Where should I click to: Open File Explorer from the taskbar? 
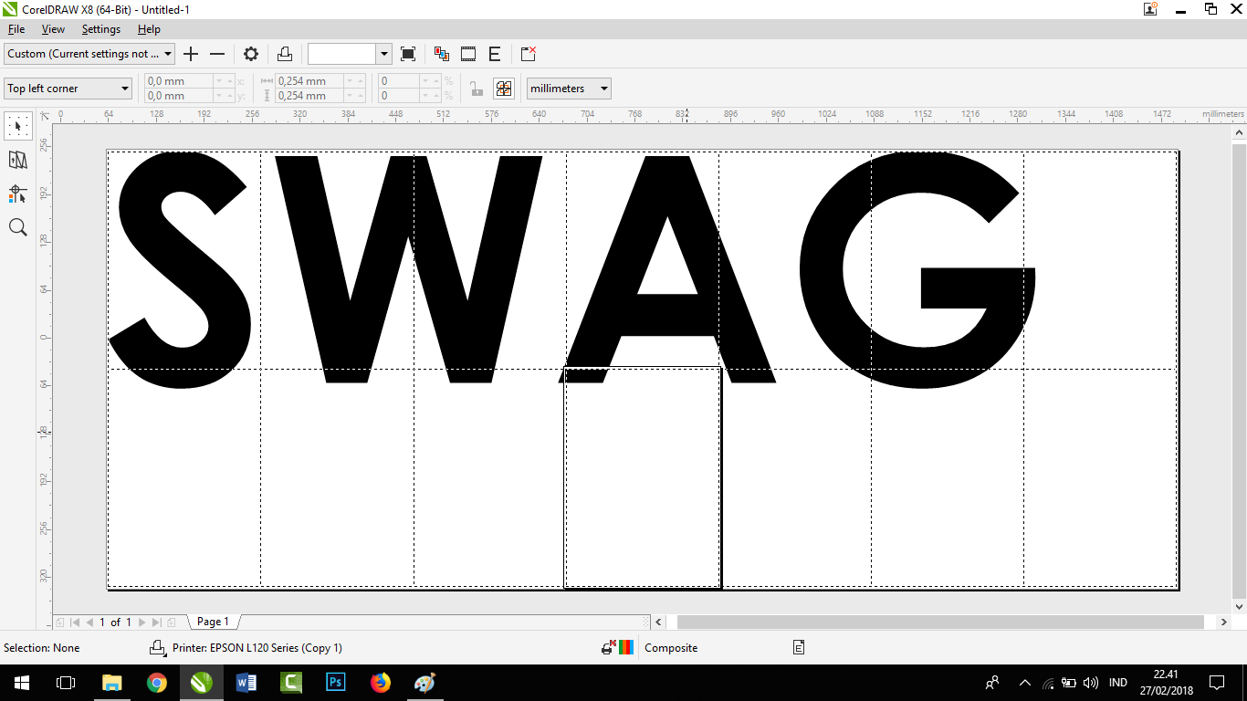pyautogui.click(x=112, y=683)
